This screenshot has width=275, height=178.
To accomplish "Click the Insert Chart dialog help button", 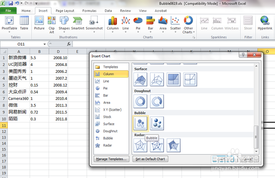I will point(243,55).
